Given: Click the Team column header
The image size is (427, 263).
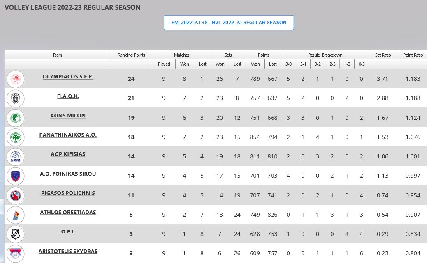Looking at the screenshot, I should 57,55.
